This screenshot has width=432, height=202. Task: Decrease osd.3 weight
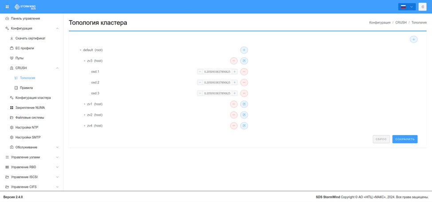[x=200, y=93]
